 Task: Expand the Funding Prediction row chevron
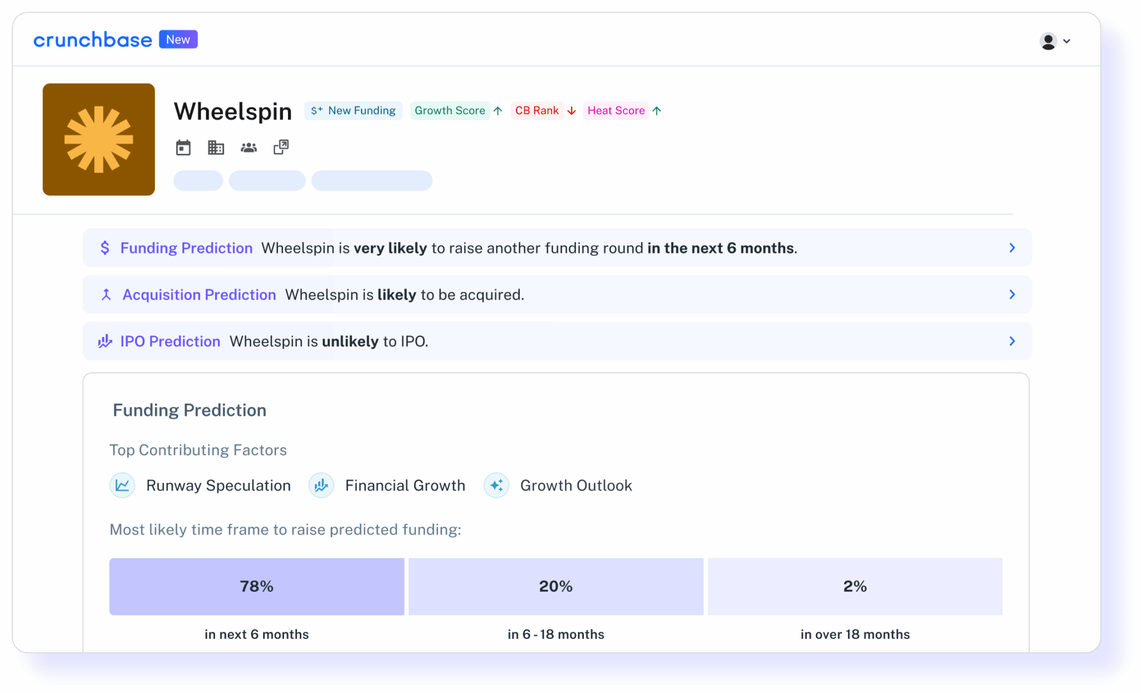1013,248
